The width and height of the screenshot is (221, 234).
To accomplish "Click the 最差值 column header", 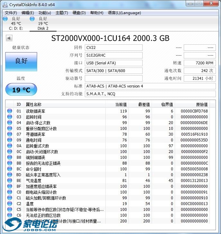I will [140, 104].
